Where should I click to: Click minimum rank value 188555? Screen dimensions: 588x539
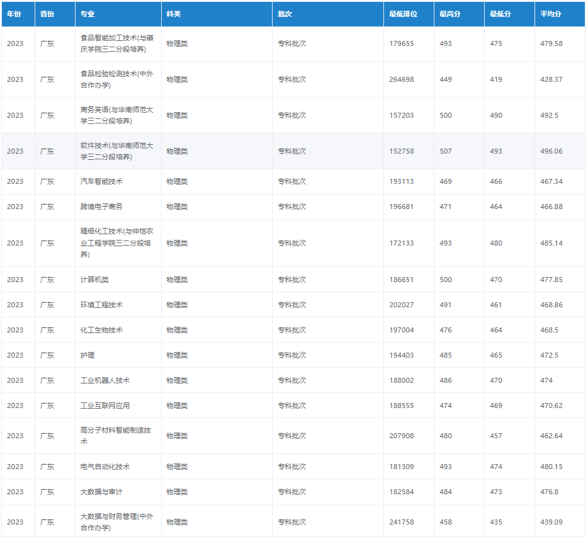coord(401,406)
